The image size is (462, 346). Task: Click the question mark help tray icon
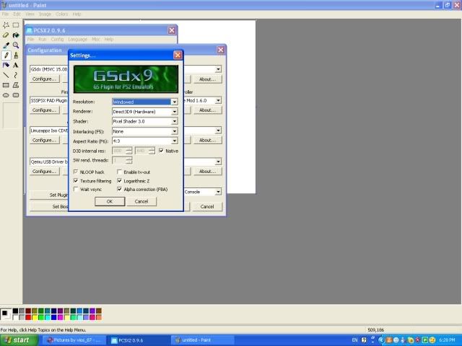click(364, 340)
